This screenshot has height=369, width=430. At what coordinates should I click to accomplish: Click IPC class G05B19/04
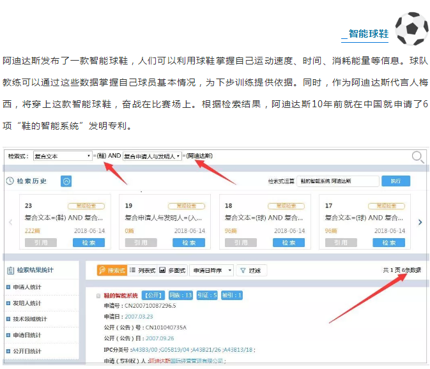point(174,350)
